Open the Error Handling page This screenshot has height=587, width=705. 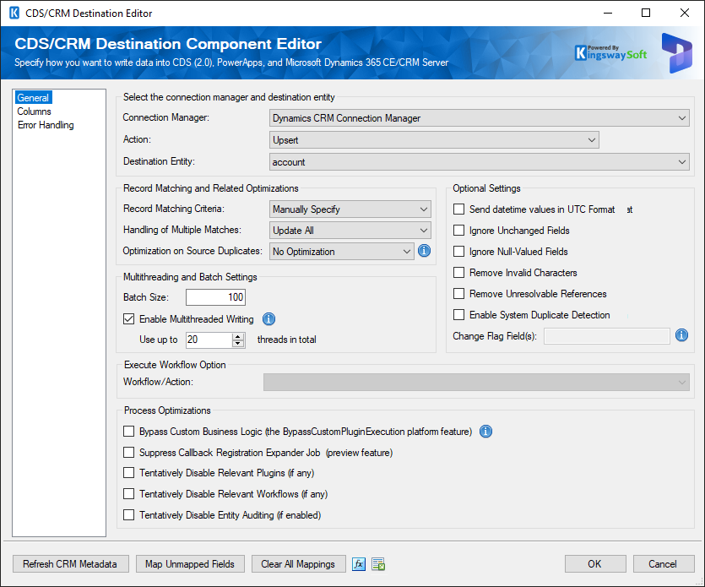point(46,125)
